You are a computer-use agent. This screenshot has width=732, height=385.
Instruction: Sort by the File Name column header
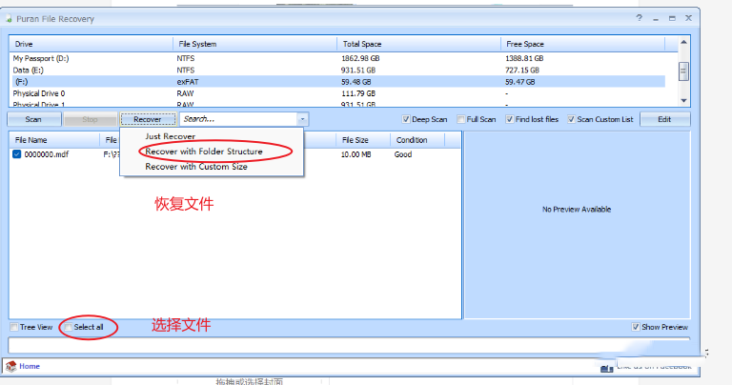coord(54,140)
